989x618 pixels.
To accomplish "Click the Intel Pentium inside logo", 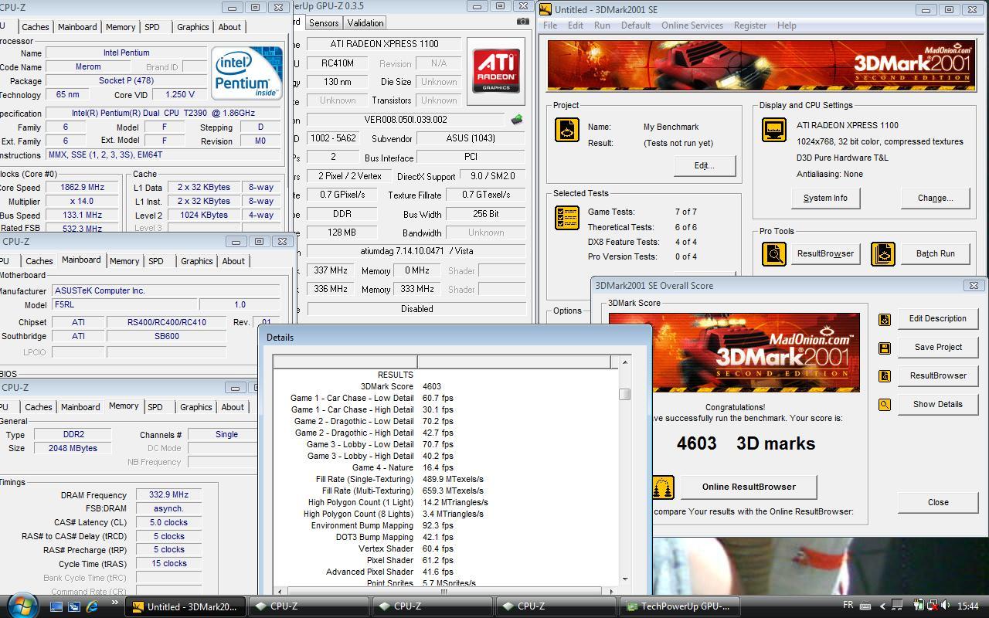I will (x=246, y=74).
